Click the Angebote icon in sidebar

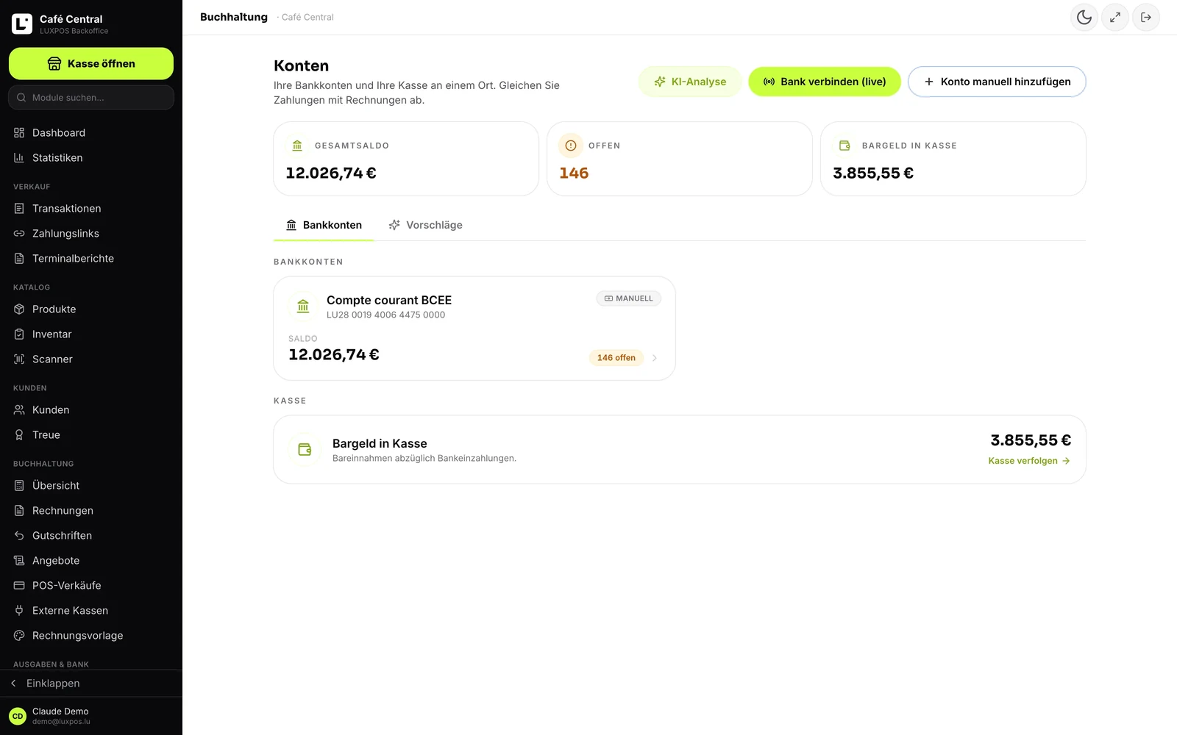pos(19,560)
